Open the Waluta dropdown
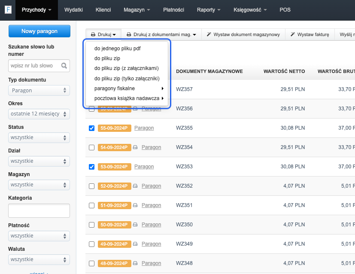This screenshot has width=355, height=274. click(x=39, y=259)
